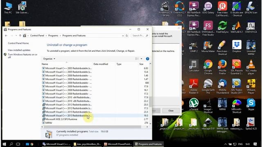Click the horizontal scrollbar of program list
The width and height of the screenshot is (262, 147).
(92, 127)
